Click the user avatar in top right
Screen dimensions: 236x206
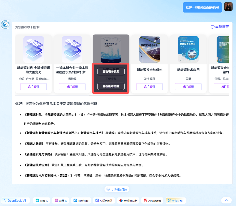pyautogui.click(x=228, y=7)
